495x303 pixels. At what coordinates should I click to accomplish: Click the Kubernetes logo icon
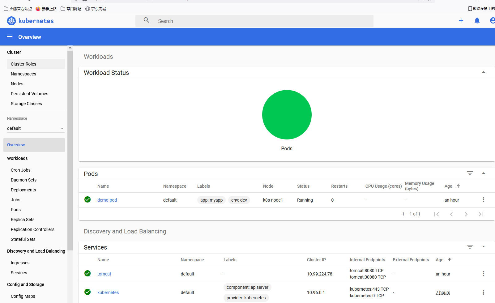click(11, 21)
